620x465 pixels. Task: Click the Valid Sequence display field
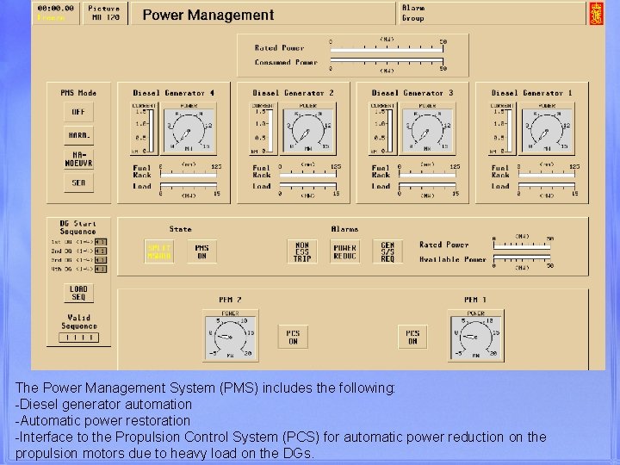[78, 338]
